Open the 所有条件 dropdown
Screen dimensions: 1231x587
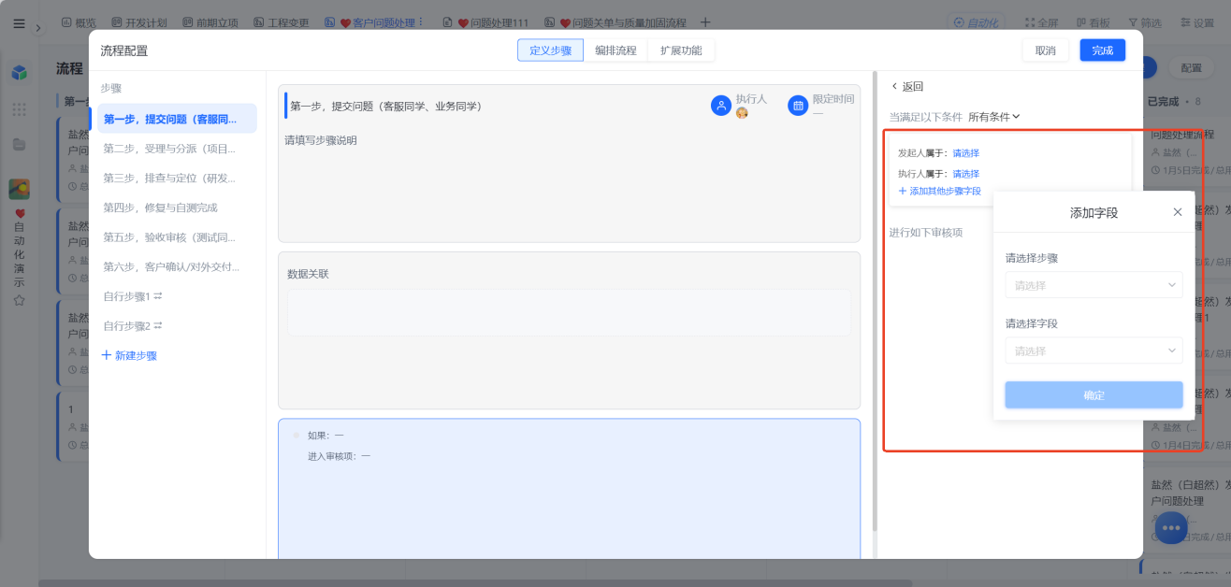pos(993,117)
